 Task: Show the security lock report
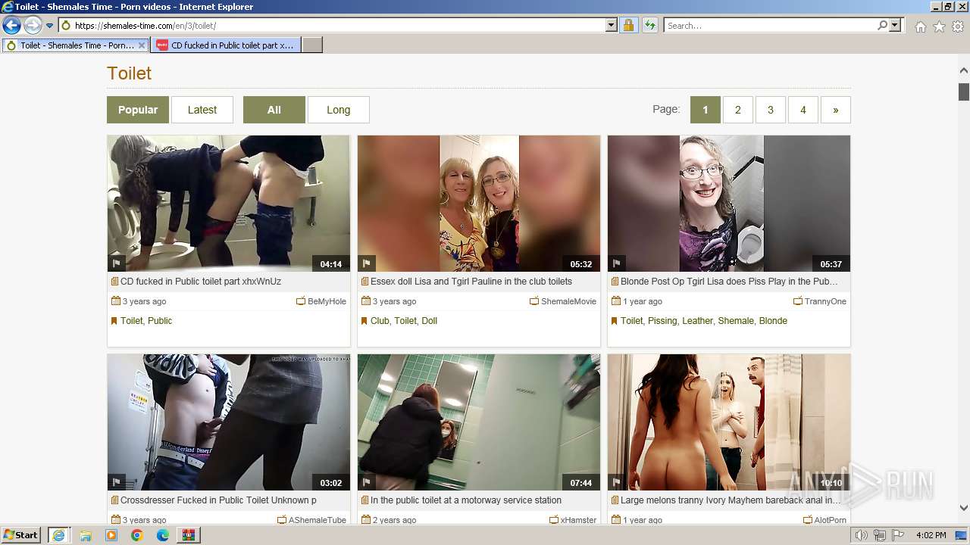pos(628,26)
